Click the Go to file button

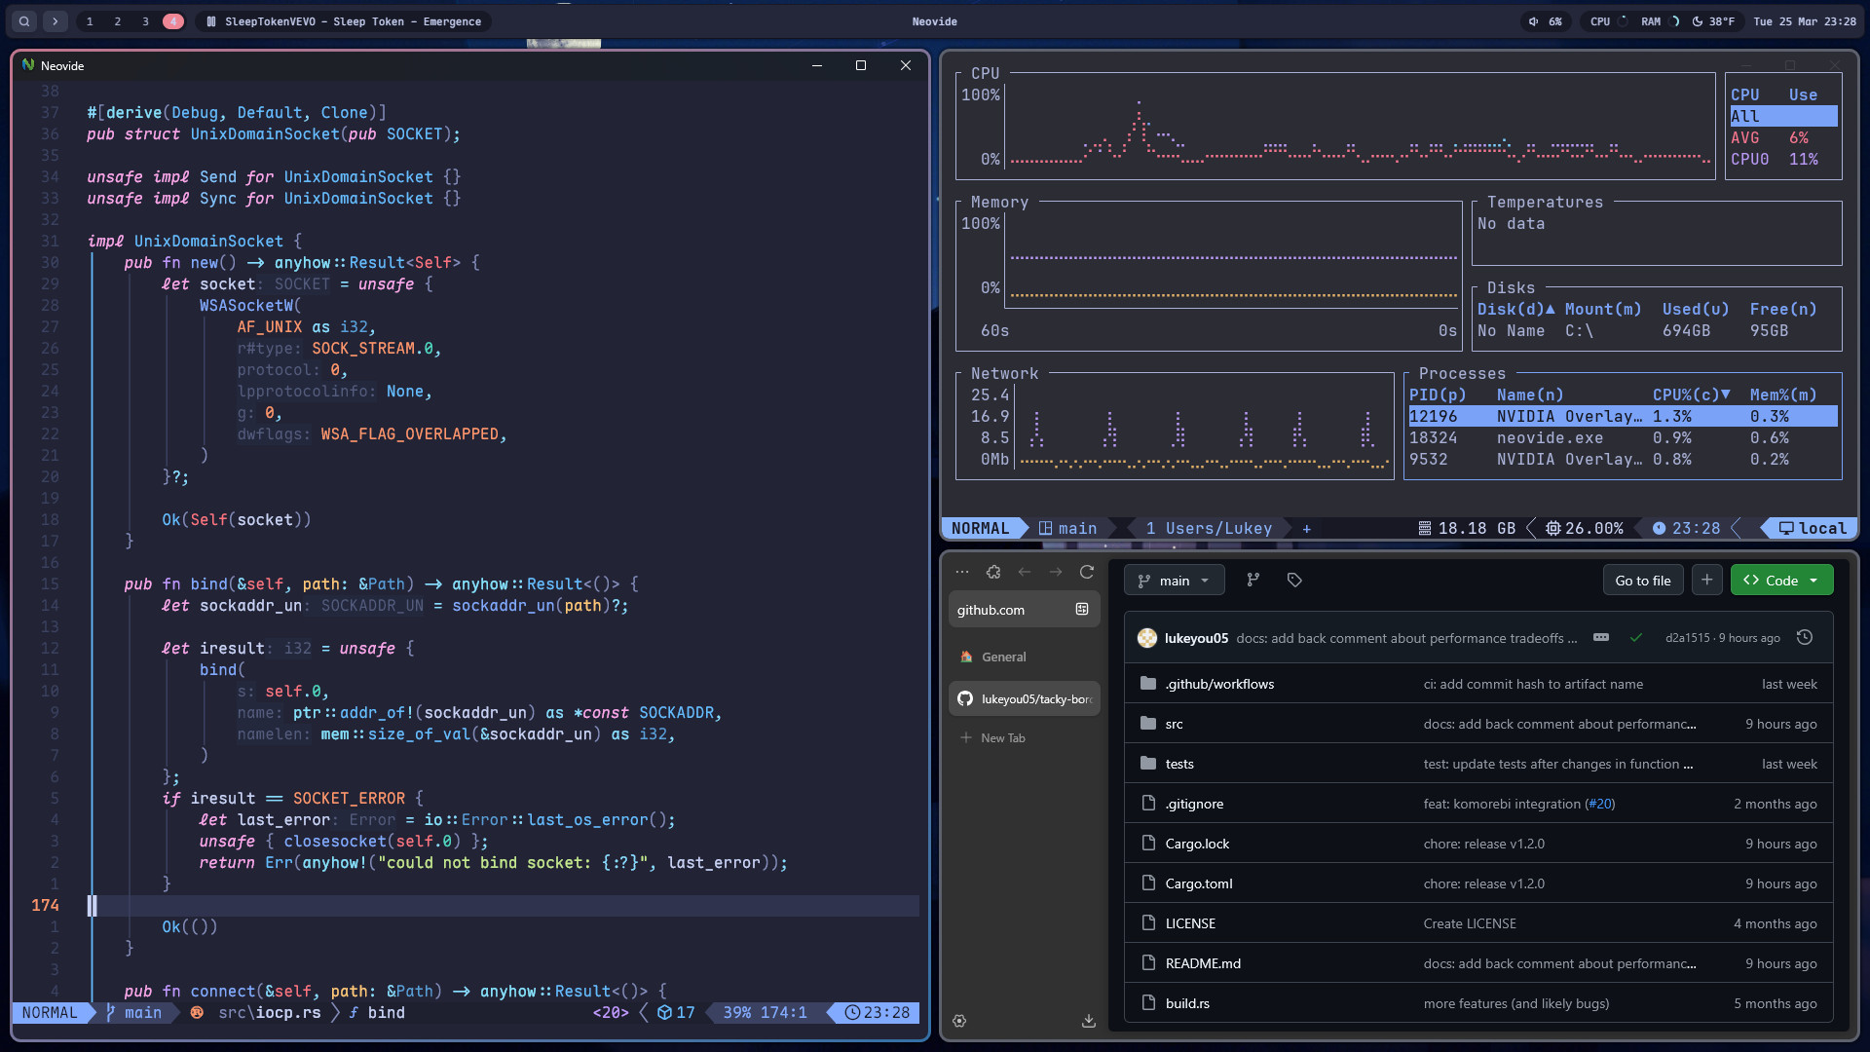[x=1642, y=581]
